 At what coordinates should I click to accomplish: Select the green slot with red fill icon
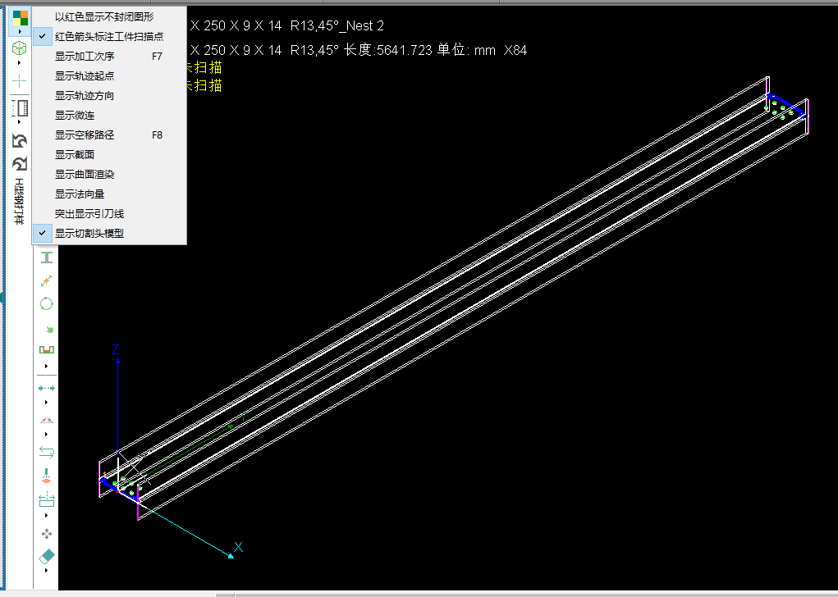[x=47, y=350]
